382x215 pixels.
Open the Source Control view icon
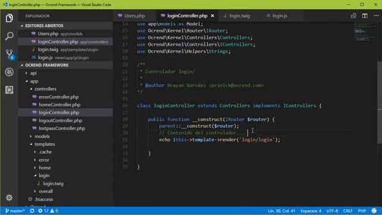coord(10,54)
